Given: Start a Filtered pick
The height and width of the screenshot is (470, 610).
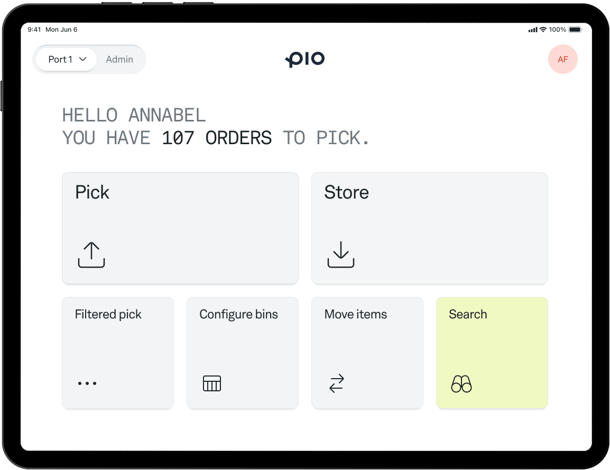Looking at the screenshot, I should [117, 352].
